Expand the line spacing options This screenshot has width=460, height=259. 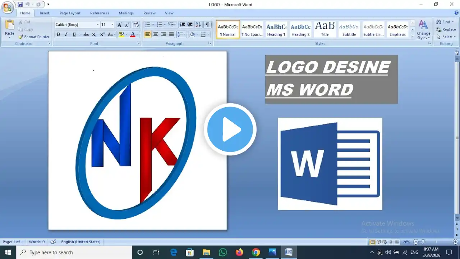[181, 35]
